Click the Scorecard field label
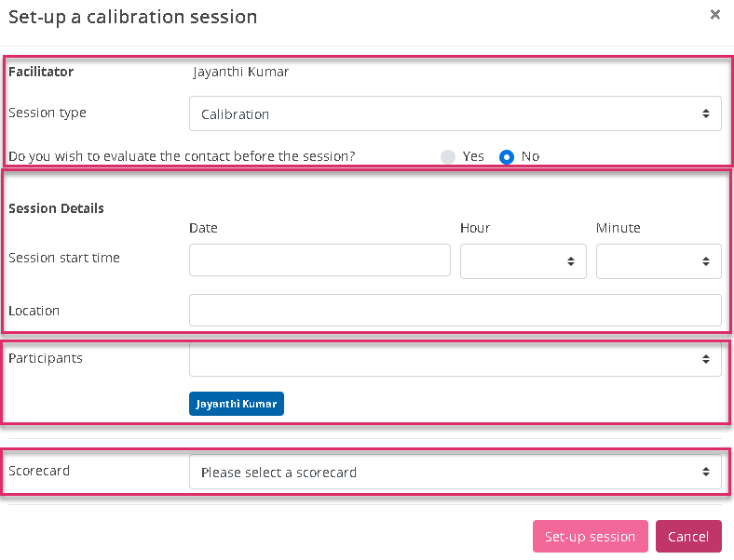 point(39,471)
